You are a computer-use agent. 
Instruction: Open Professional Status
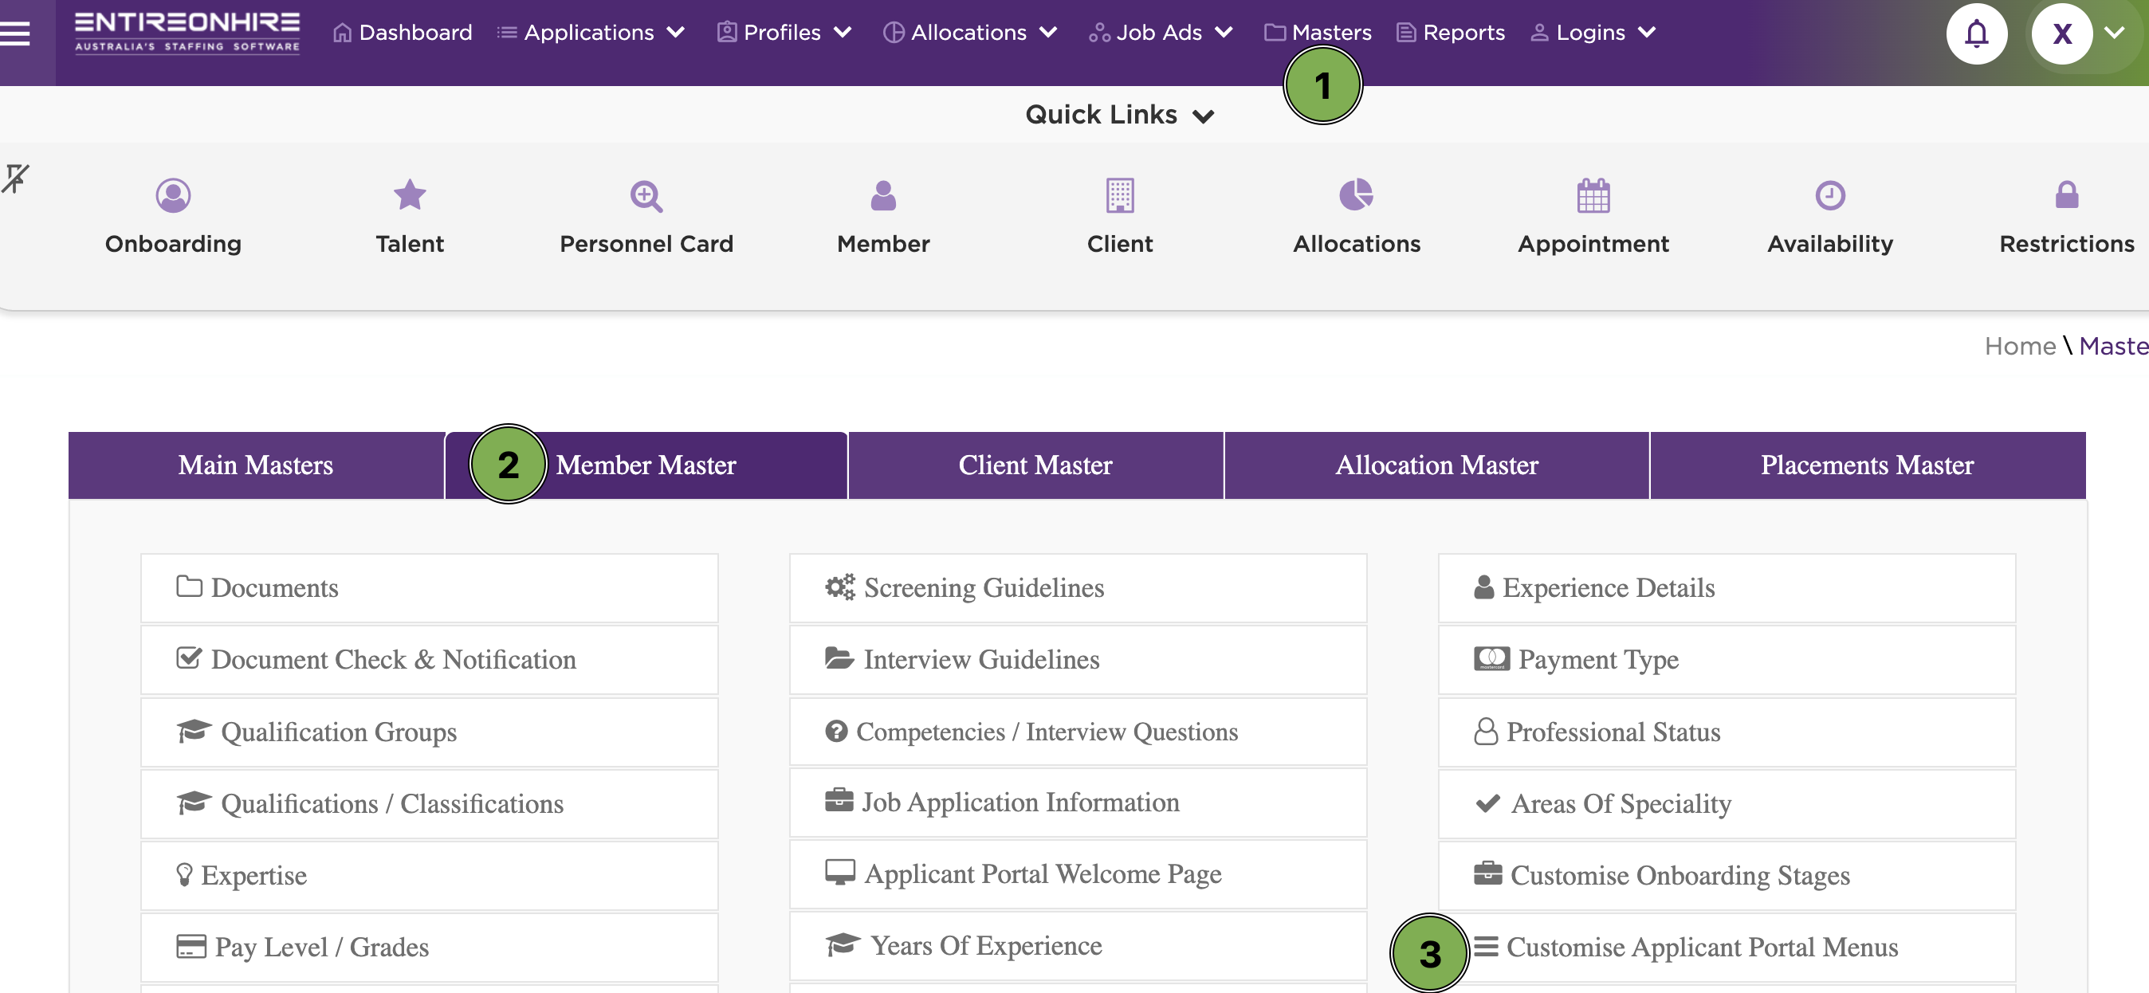[1727, 732]
